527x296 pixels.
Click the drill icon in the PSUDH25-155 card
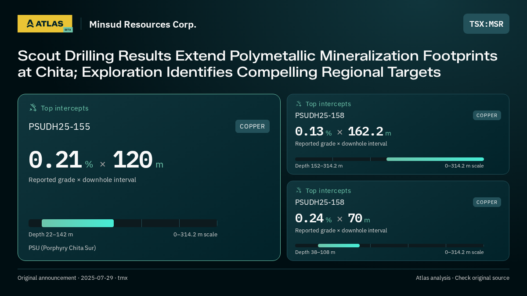click(33, 107)
